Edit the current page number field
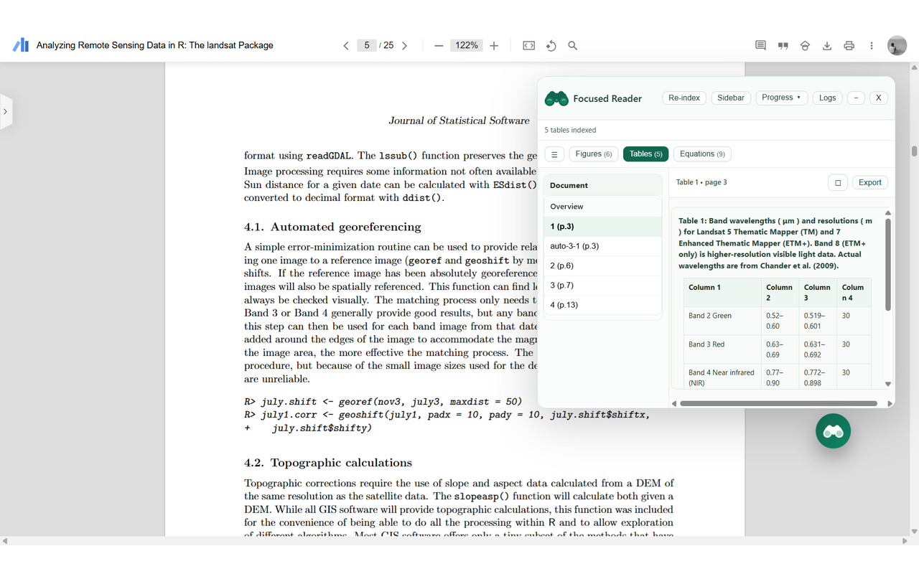The height and width of the screenshot is (574, 919). pyautogui.click(x=367, y=45)
